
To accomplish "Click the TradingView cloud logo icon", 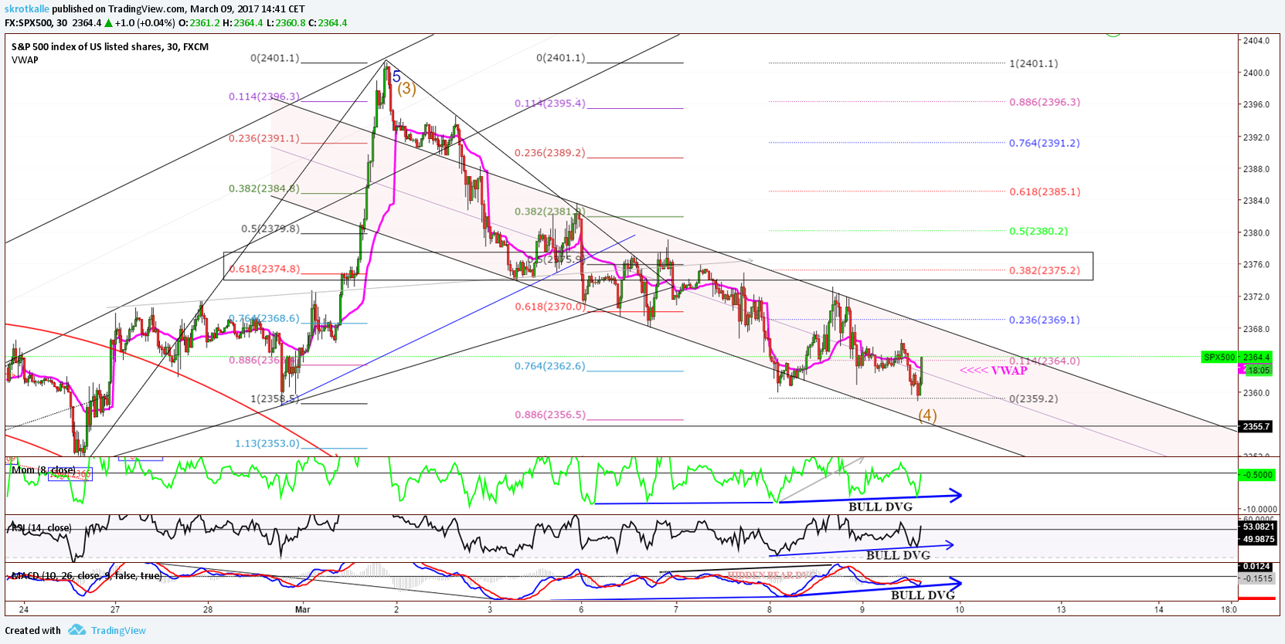I will coord(76,630).
